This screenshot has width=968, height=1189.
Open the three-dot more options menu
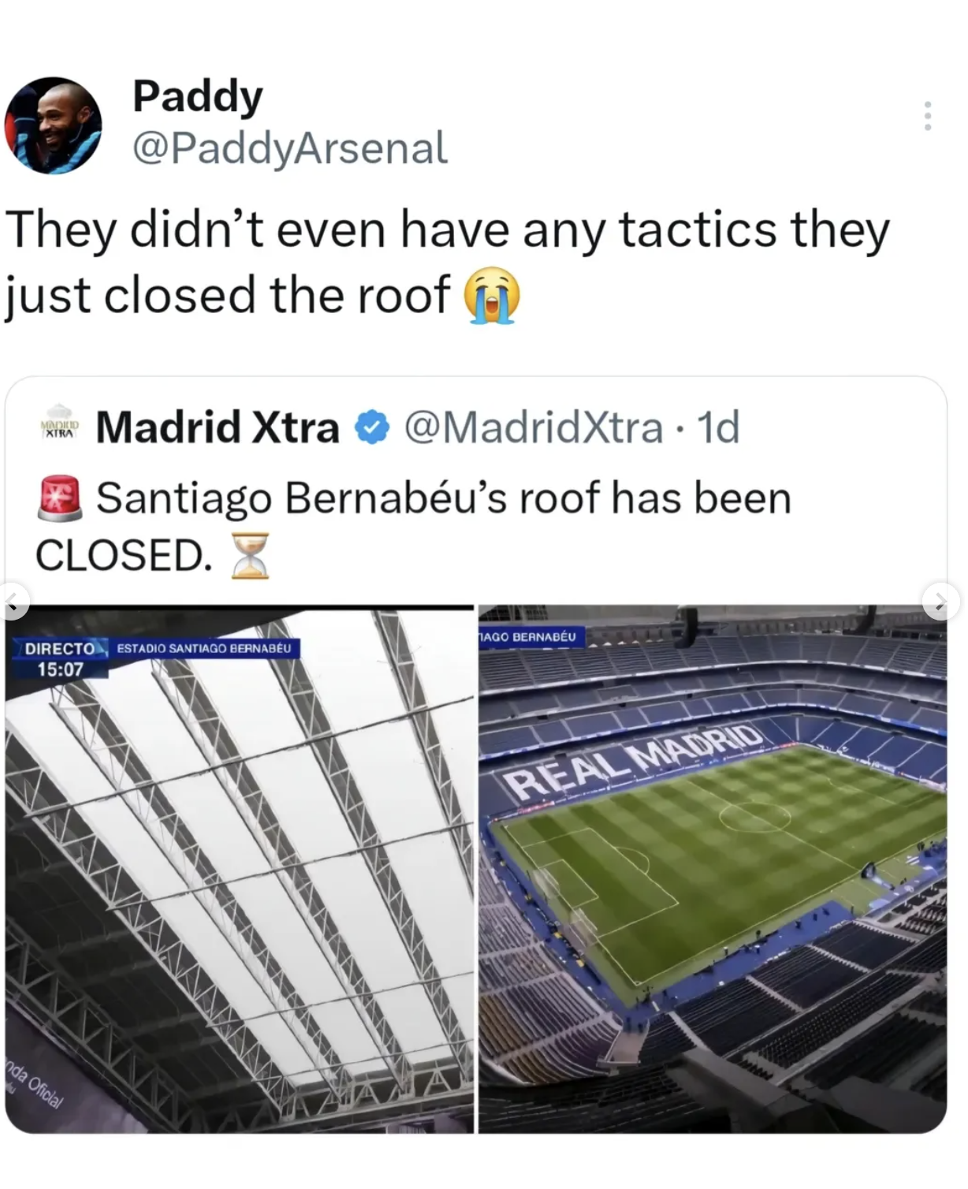[x=928, y=116]
